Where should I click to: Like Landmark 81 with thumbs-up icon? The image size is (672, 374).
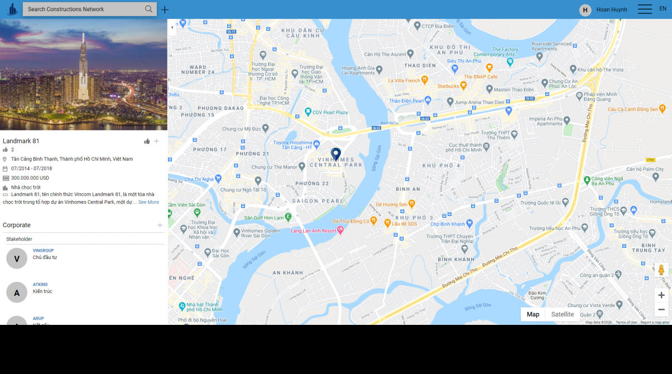pos(147,141)
